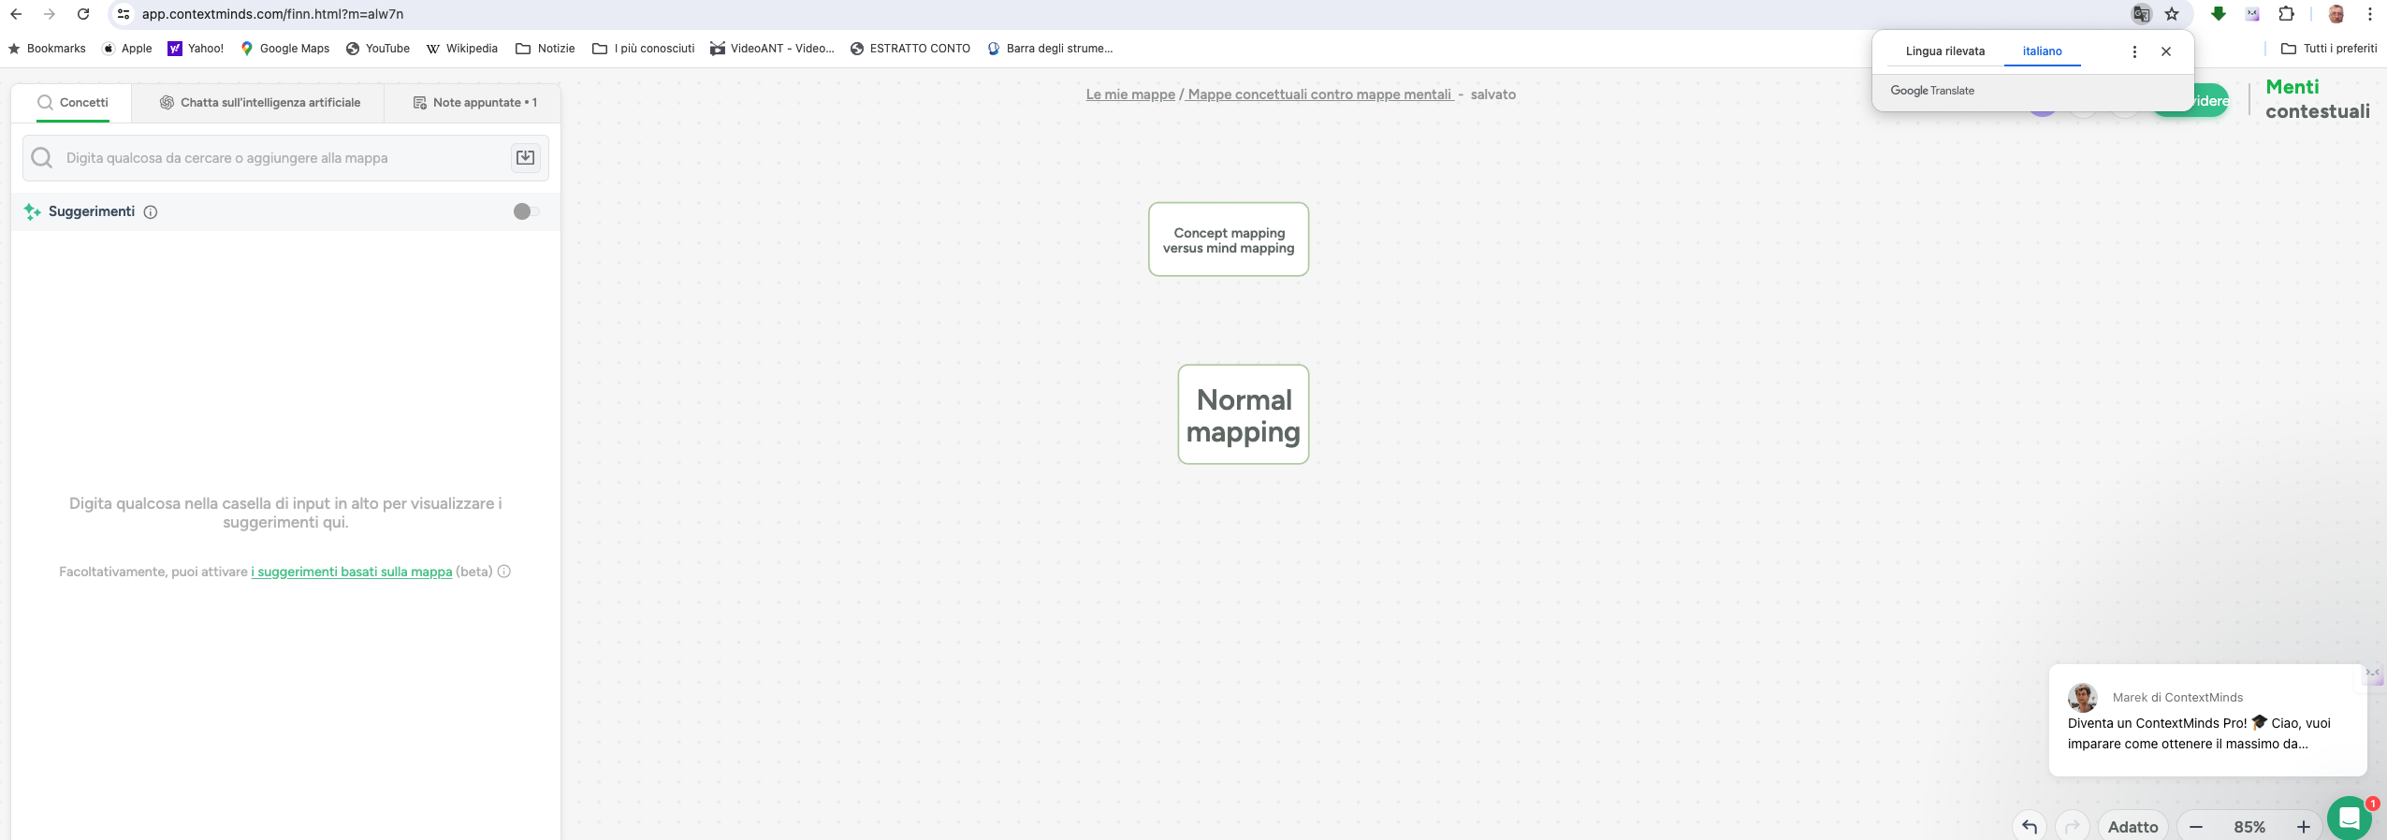
Task: Click the Adatto fit-to-screen button
Action: (2132, 827)
